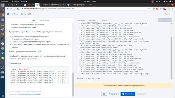The width and height of the screenshot is (175, 98).
Task: Open the Google Translate extension icon
Action: click(x=161, y=8)
